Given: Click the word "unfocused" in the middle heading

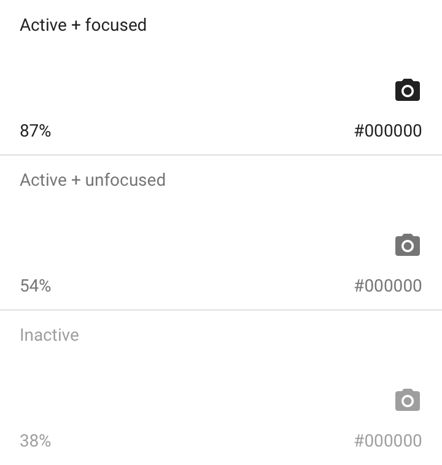Looking at the screenshot, I should tap(125, 180).
